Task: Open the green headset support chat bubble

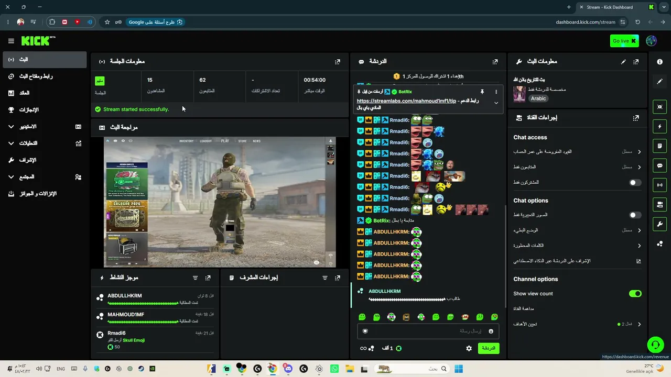Action: pos(655,345)
